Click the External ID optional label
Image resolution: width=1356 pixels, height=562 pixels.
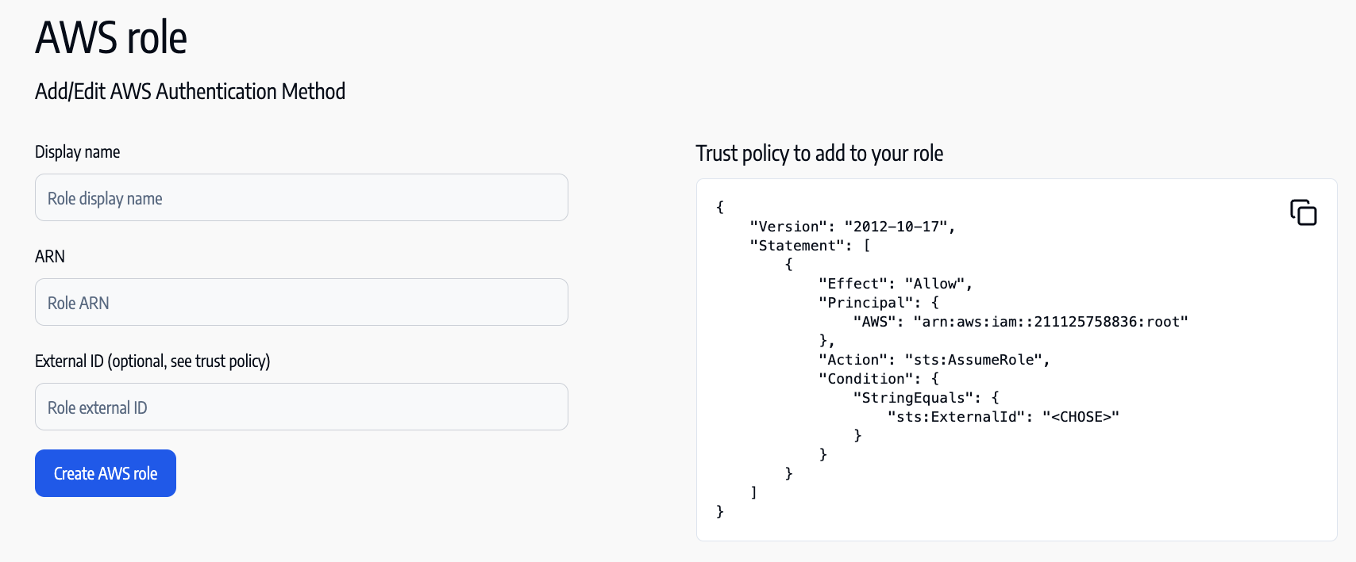point(152,361)
